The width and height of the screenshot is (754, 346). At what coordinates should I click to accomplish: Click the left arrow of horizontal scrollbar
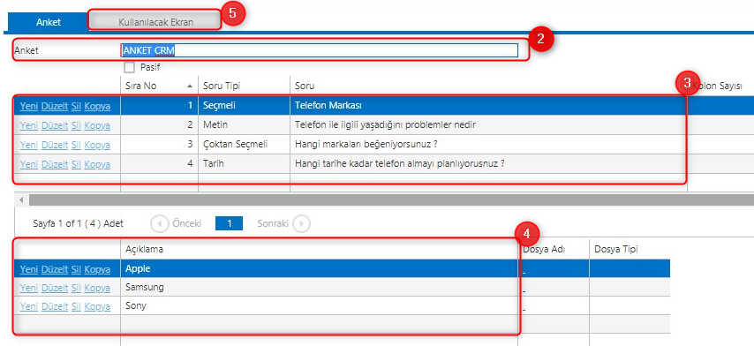21,199
